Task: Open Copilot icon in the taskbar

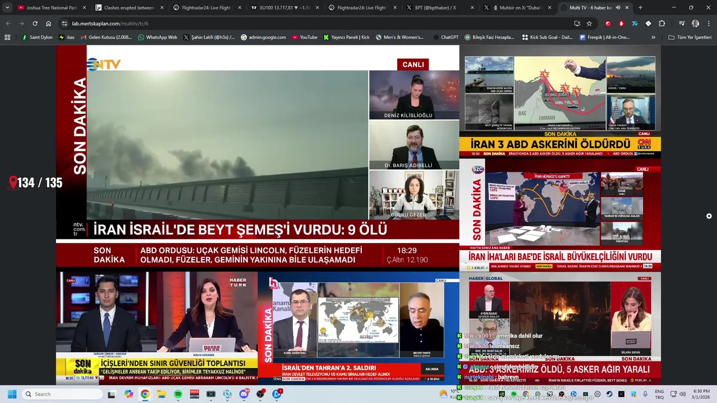Action: tap(129, 394)
